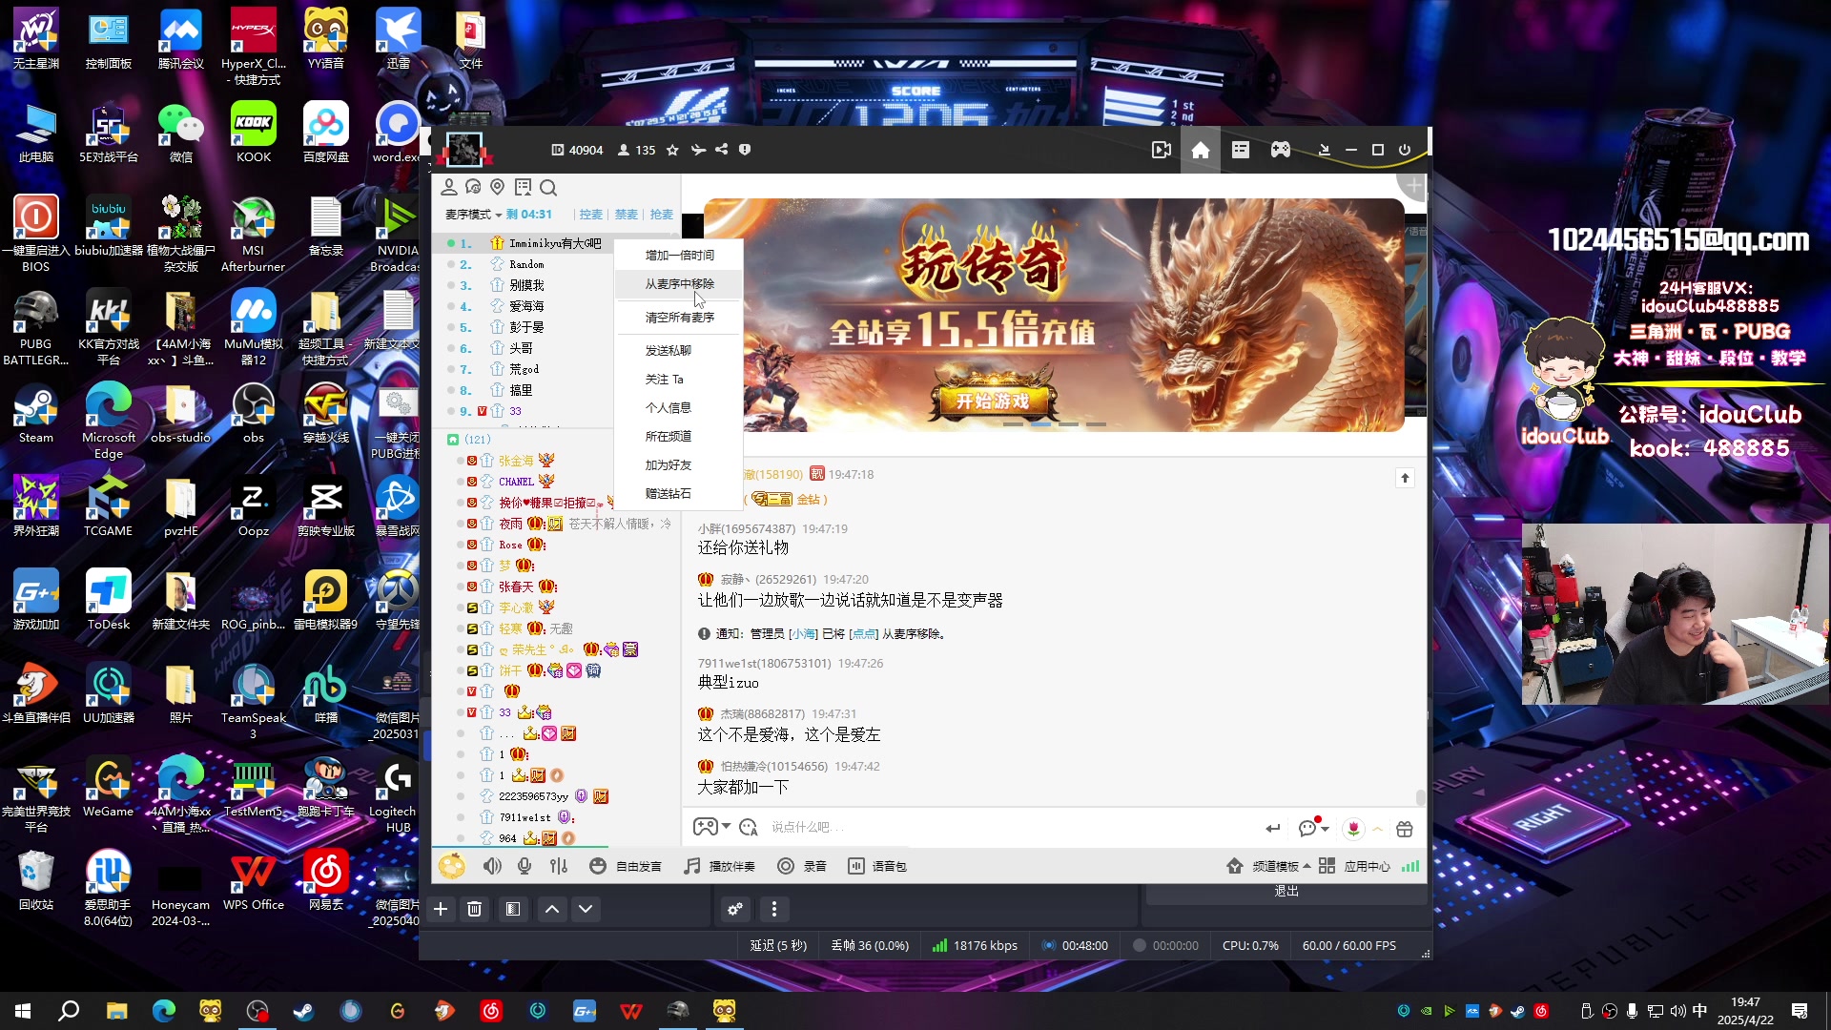The image size is (1831, 1030).
Task: Click the 开始游戏 button on banner
Action: 994,401
